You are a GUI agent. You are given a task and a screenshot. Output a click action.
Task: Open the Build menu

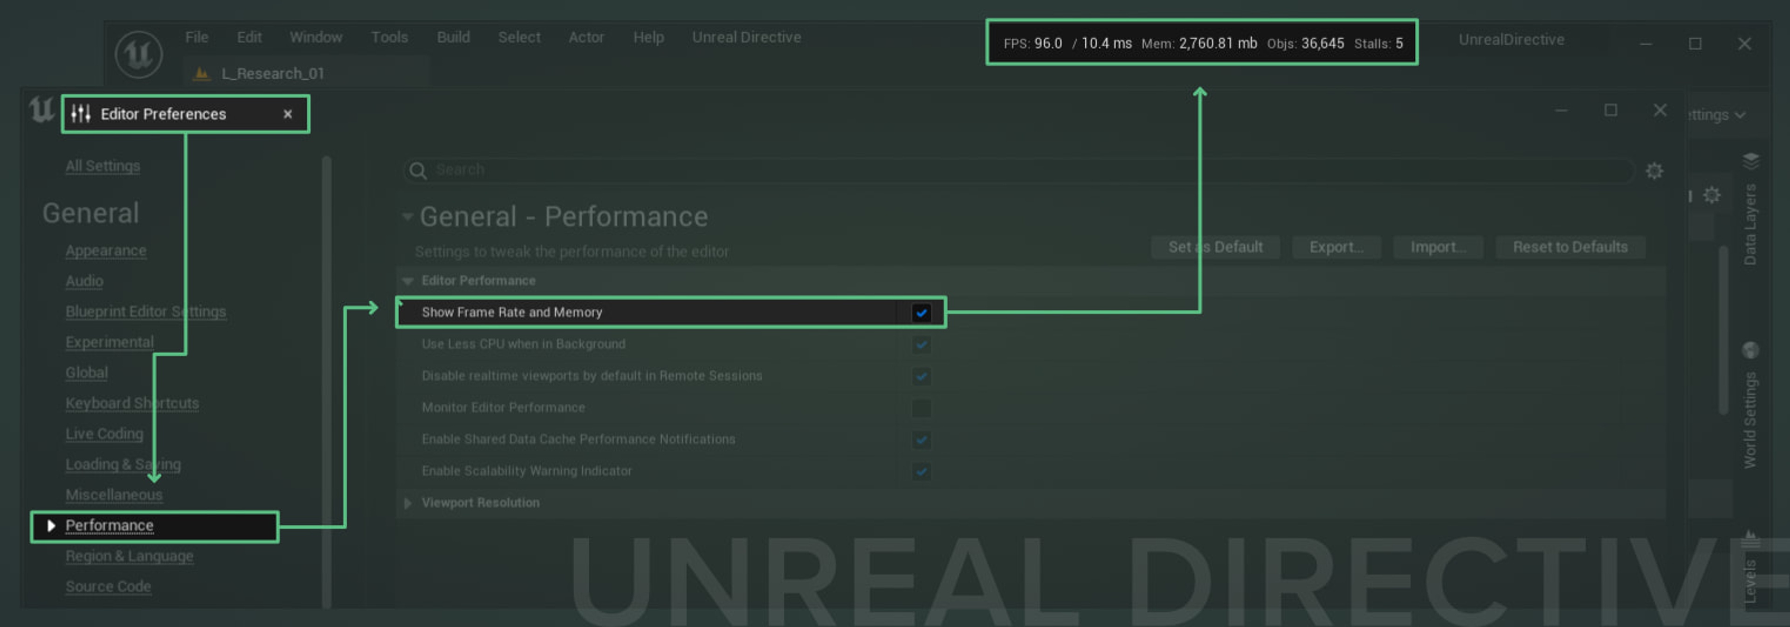[453, 37]
